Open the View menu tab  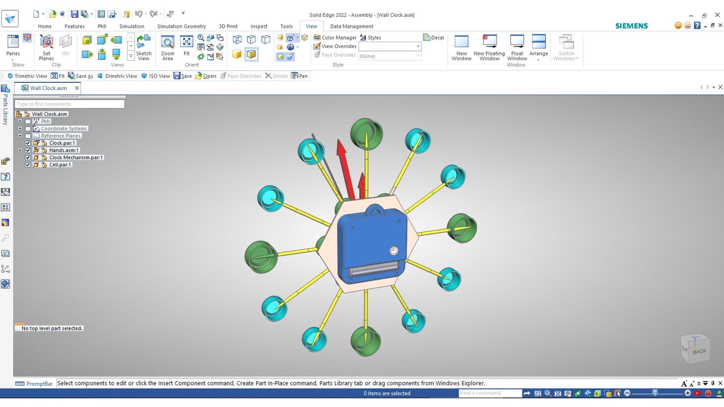[310, 26]
